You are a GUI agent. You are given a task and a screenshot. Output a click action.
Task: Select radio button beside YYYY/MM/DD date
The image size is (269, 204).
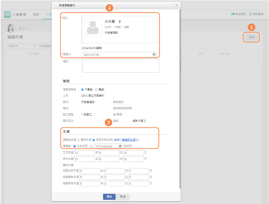click(91, 146)
